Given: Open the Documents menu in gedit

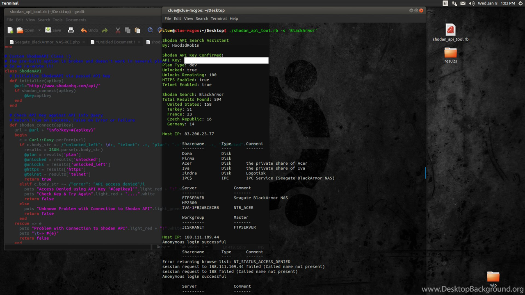Looking at the screenshot, I should click(x=75, y=20).
